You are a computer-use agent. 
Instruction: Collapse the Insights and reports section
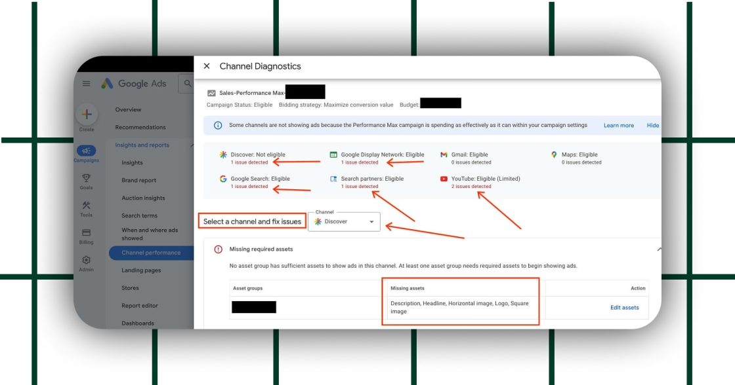click(192, 145)
